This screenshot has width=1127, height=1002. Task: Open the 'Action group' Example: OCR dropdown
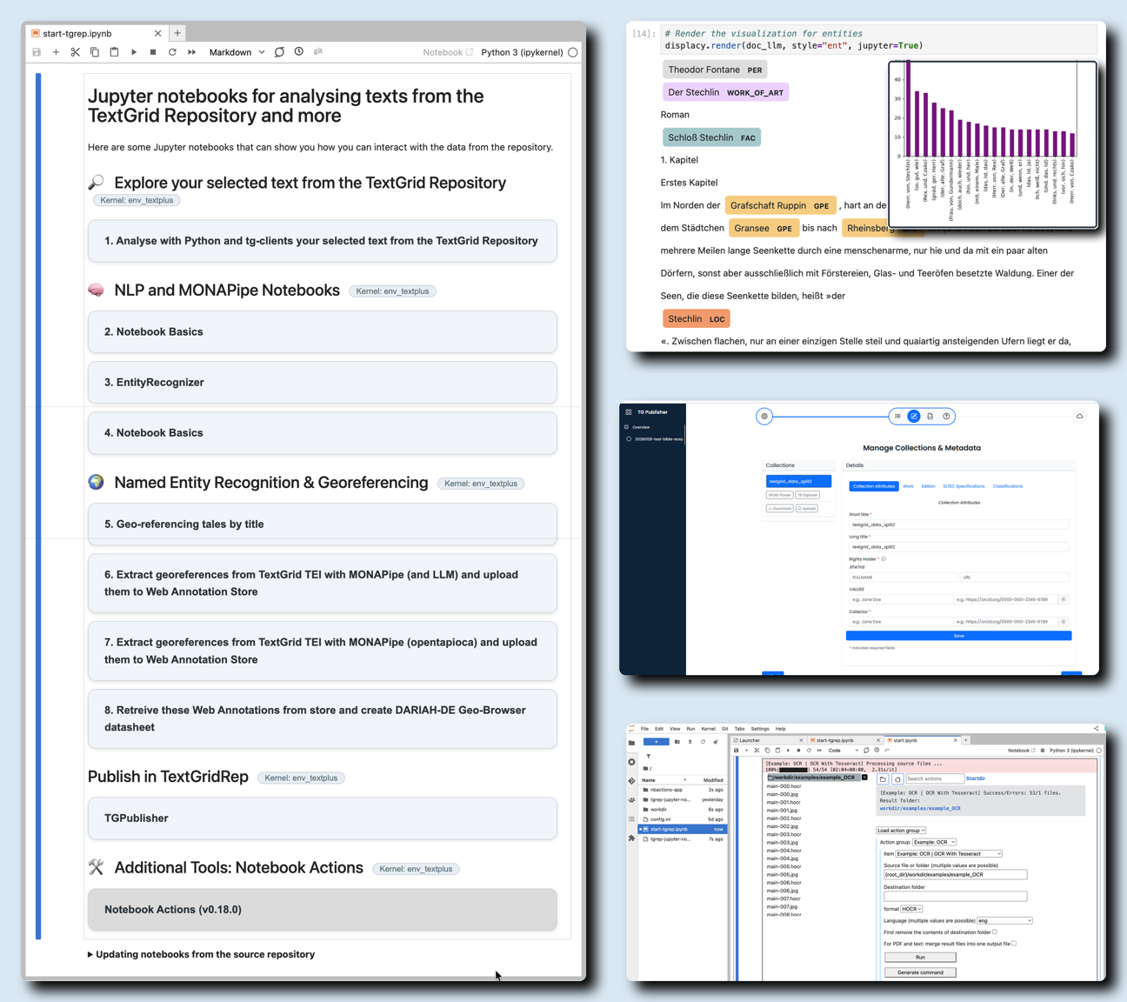[934, 842]
